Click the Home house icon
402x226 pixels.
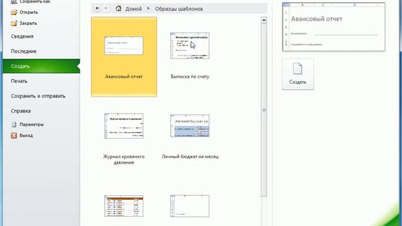point(119,8)
